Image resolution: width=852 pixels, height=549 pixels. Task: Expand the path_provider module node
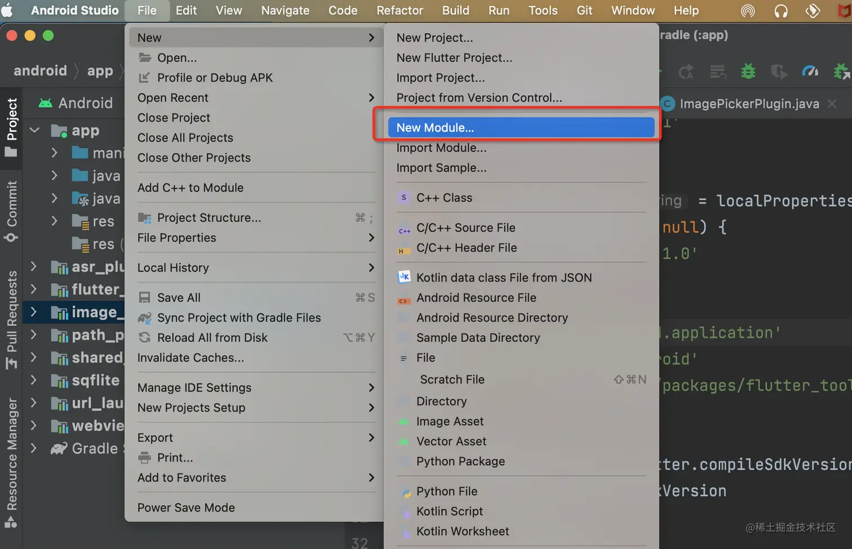point(34,334)
